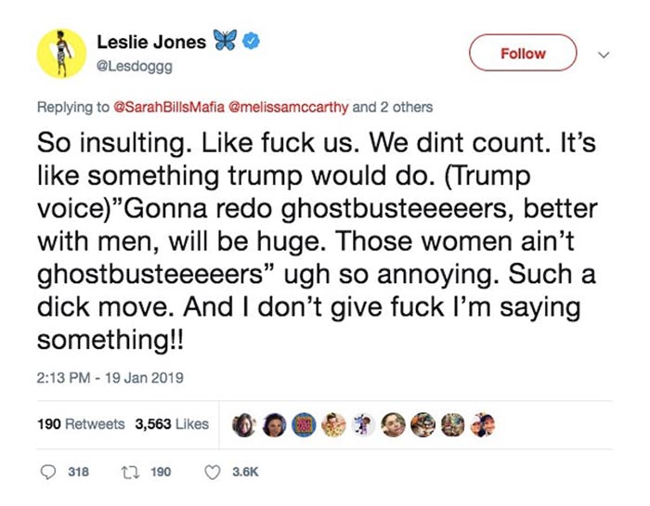Click the Leslie Jones display name
650x506 pixels.
153,43
